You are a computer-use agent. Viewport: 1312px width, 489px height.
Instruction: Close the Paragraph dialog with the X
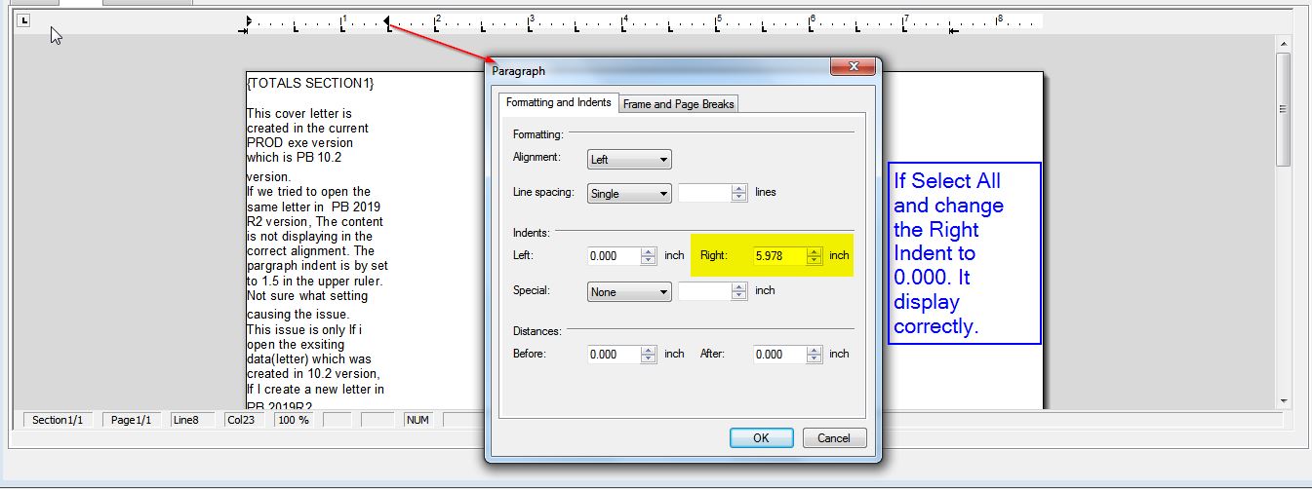pos(854,66)
